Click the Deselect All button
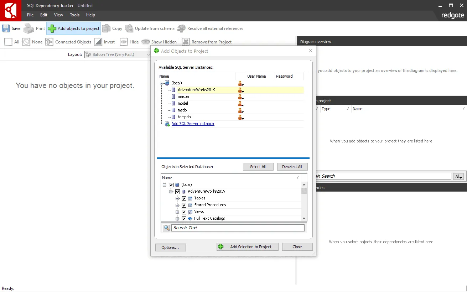This screenshot has width=467, height=292. click(292, 167)
